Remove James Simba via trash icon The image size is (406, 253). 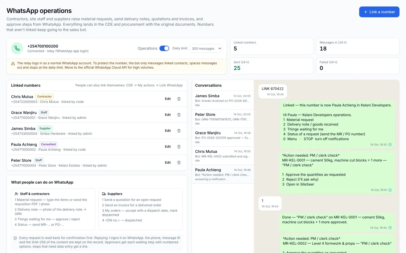[x=179, y=131]
